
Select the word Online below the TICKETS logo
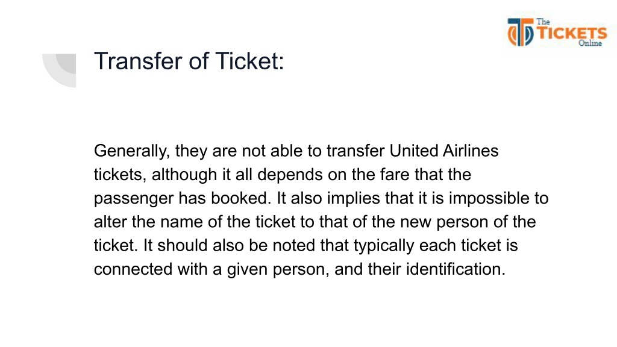[x=590, y=43]
